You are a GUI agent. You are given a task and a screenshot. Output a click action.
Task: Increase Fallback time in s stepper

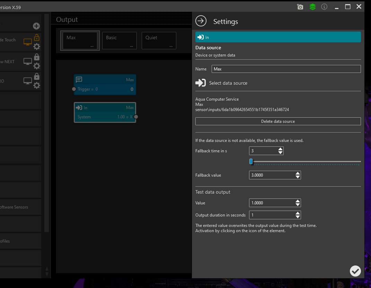[x=281, y=149]
